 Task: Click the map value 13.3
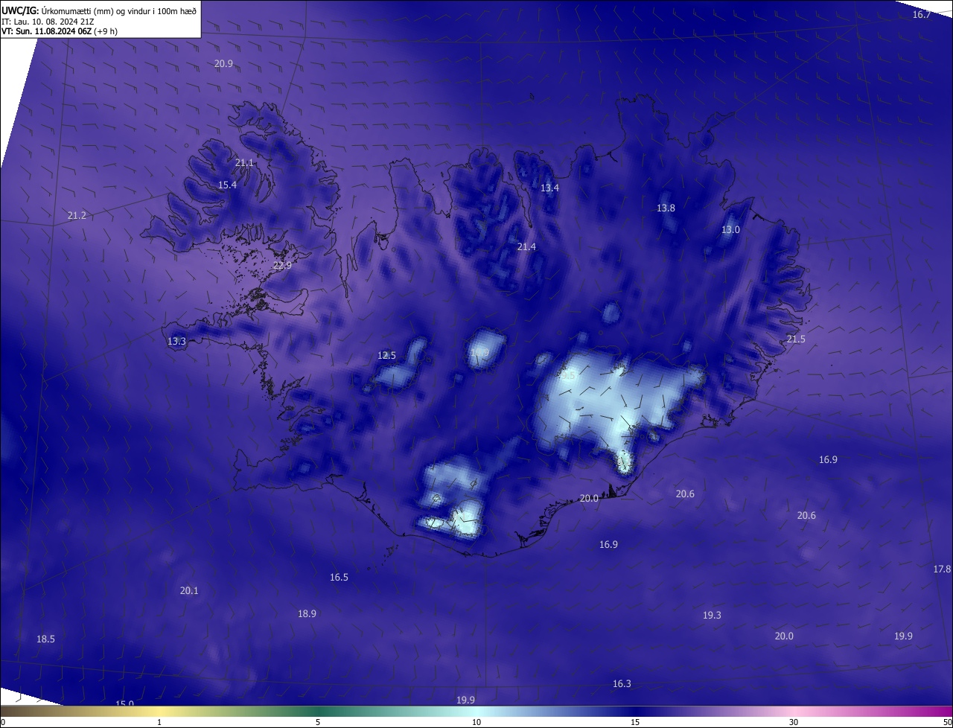pyautogui.click(x=176, y=342)
